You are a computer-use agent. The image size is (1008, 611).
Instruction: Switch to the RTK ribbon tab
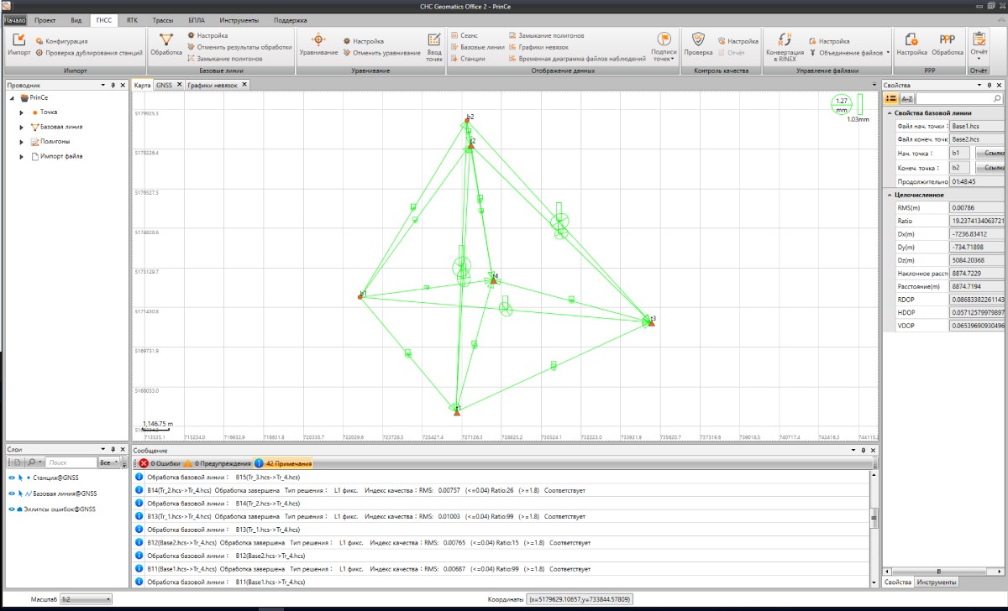(x=132, y=19)
